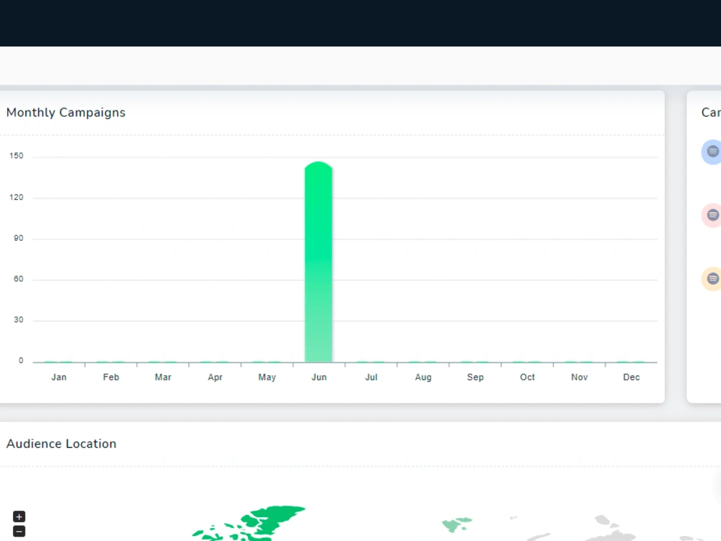
Task: Expand the Audience Location section header
Action: 61,444
